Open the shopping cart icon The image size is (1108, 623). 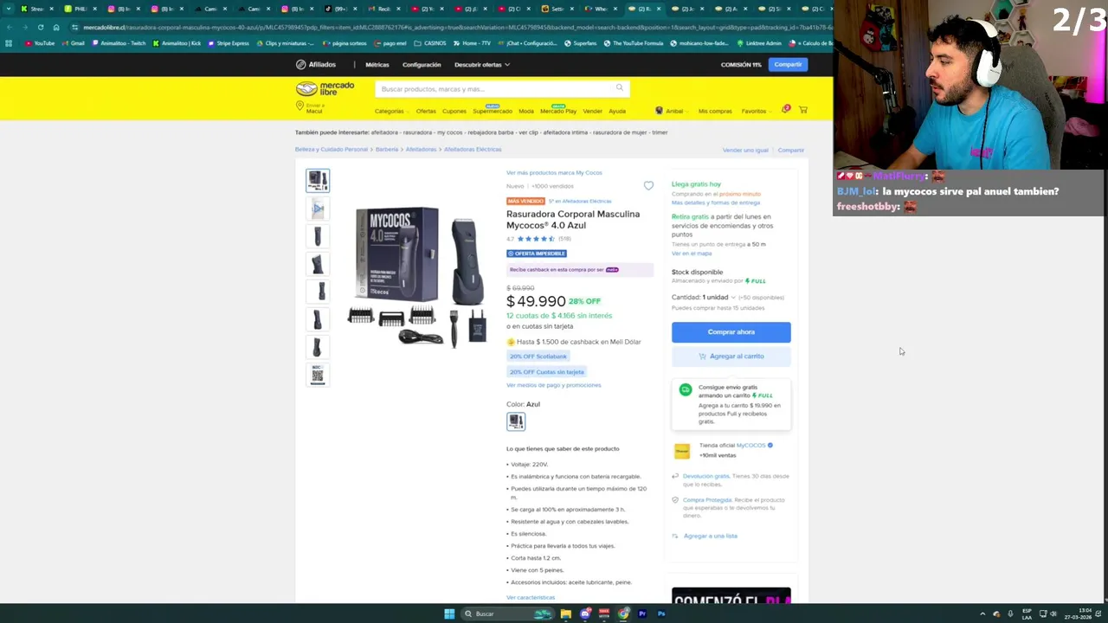click(803, 110)
